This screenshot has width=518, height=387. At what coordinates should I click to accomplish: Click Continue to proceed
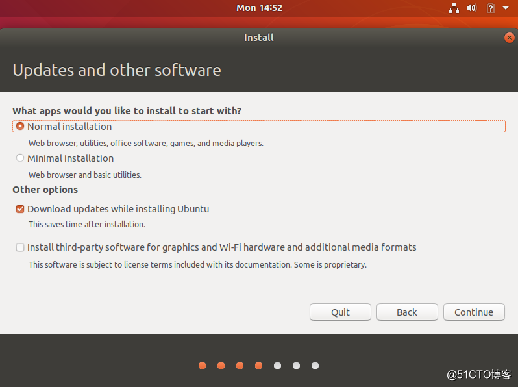click(474, 312)
